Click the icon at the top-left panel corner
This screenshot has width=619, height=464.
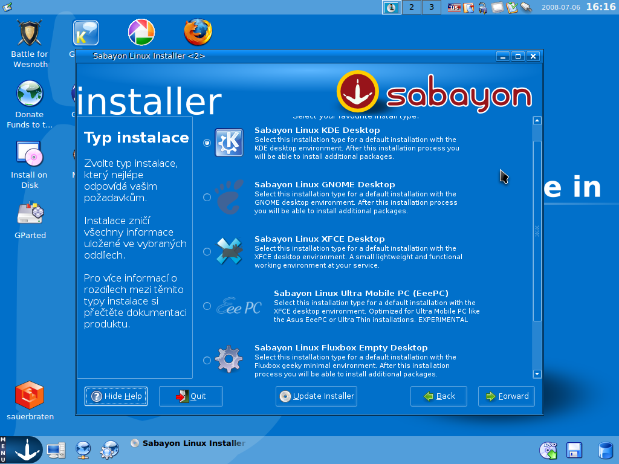tap(7, 7)
